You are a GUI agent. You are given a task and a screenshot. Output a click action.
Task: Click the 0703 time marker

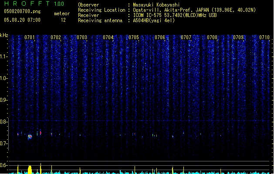point(82,37)
